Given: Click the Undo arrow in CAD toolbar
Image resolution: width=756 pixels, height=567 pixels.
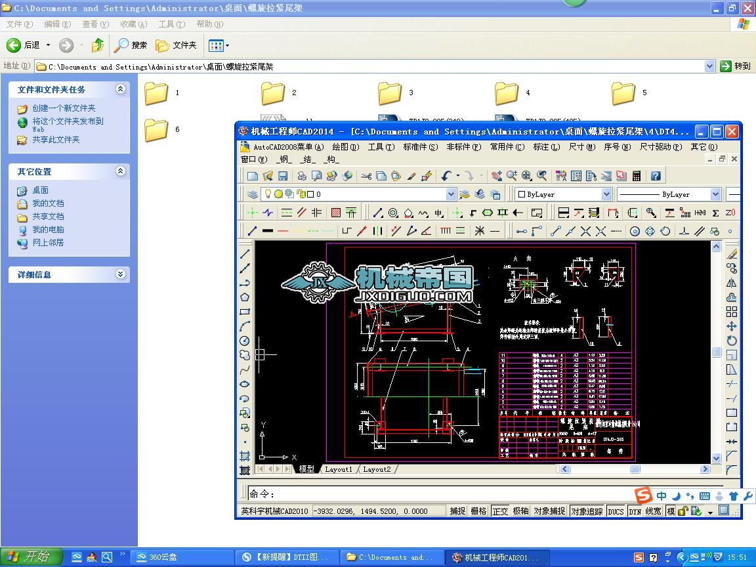Looking at the screenshot, I should click(447, 176).
